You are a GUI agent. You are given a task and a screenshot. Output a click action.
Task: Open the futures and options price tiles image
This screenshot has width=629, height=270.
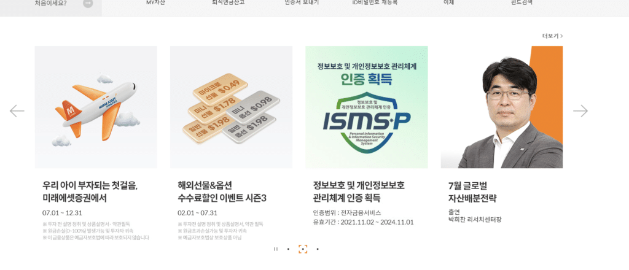pyautogui.click(x=231, y=107)
